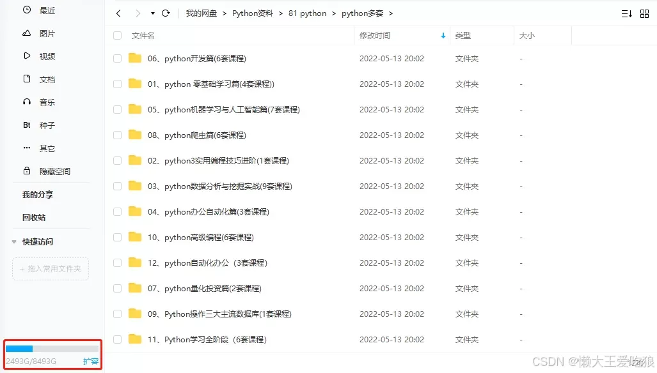Check the box for 11、Python学习全阶段 folder

(x=117, y=339)
